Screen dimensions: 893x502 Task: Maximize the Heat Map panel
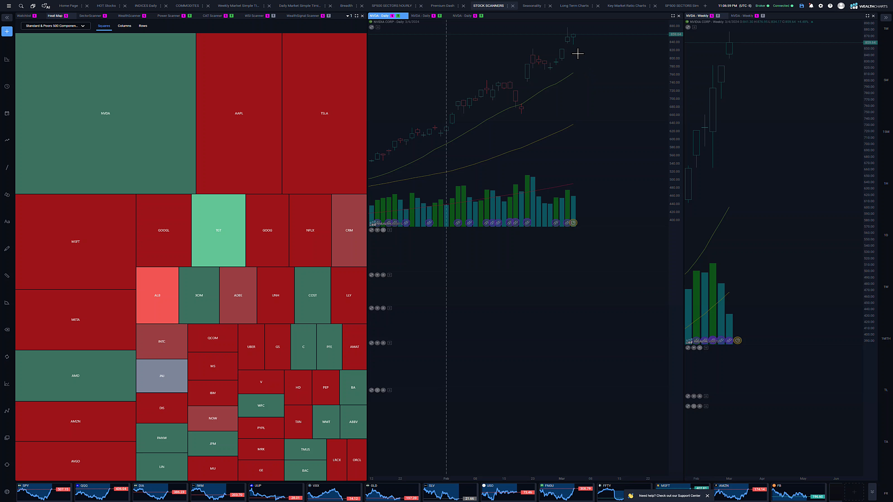357,16
